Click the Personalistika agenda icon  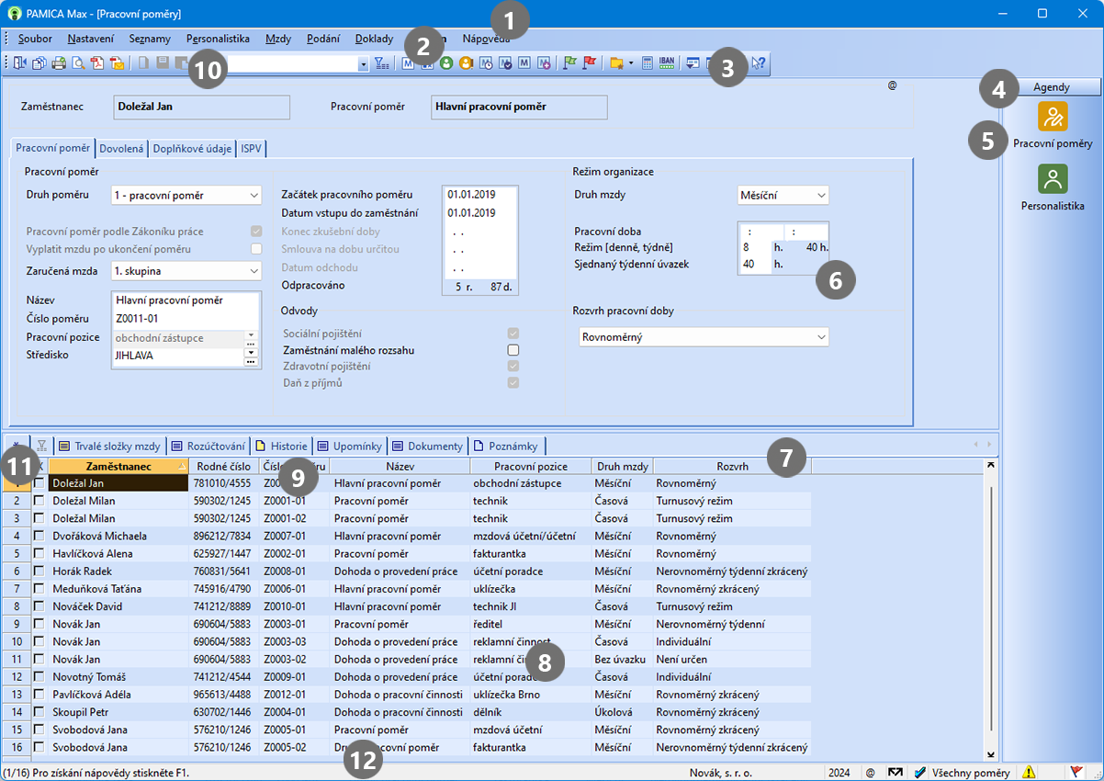pyautogui.click(x=1053, y=178)
